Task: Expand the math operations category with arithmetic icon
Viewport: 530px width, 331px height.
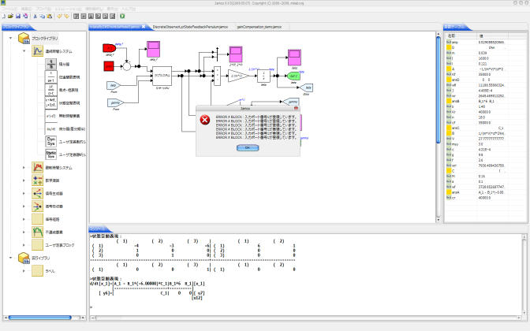Action: (x=23, y=179)
